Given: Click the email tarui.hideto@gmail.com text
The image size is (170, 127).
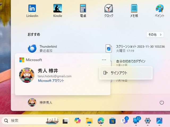Looking at the screenshot, I should [x=54, y=76].
